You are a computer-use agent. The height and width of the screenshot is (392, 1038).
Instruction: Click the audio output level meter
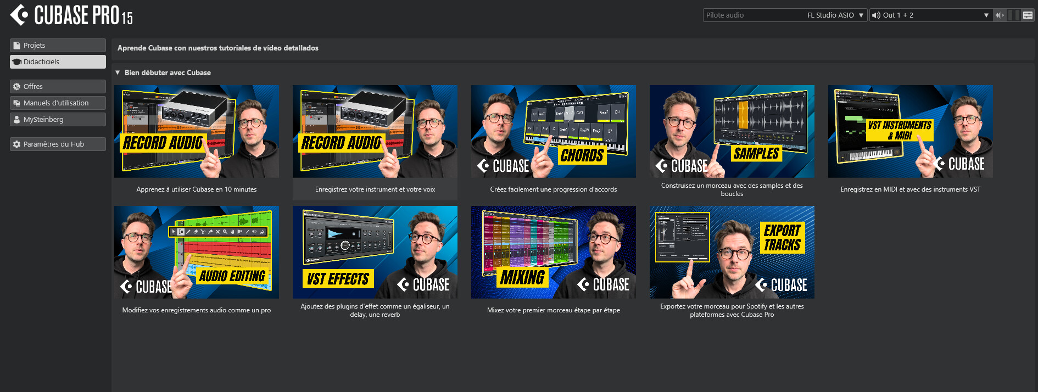[1014, 15]
